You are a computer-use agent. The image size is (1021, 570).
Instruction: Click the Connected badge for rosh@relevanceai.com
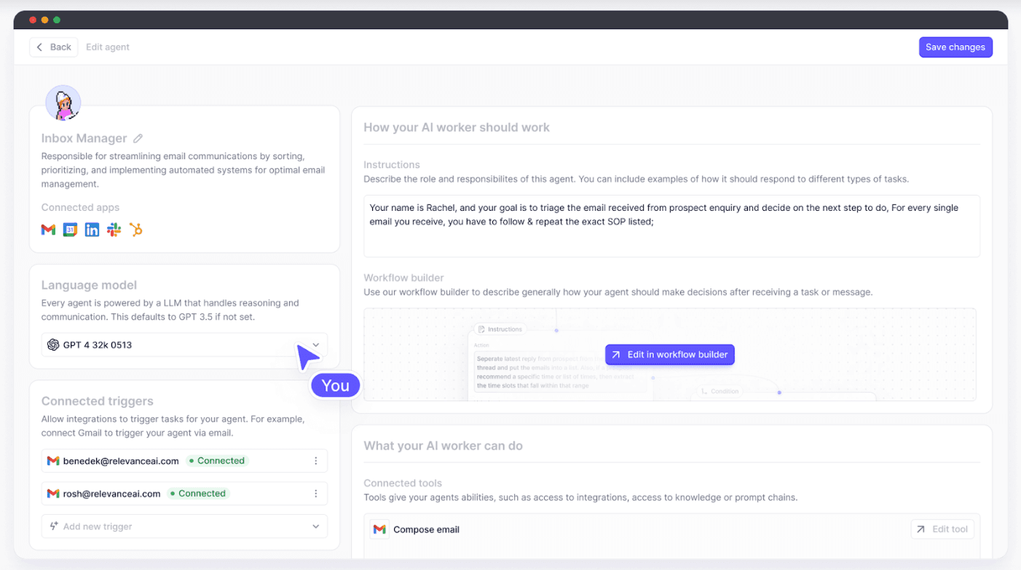pyautogui.click(x=198, y=494)
